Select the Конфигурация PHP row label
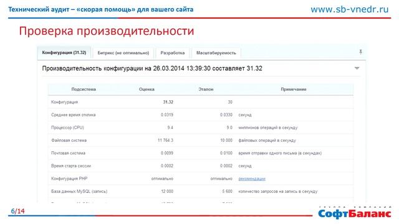 (69, 179)
